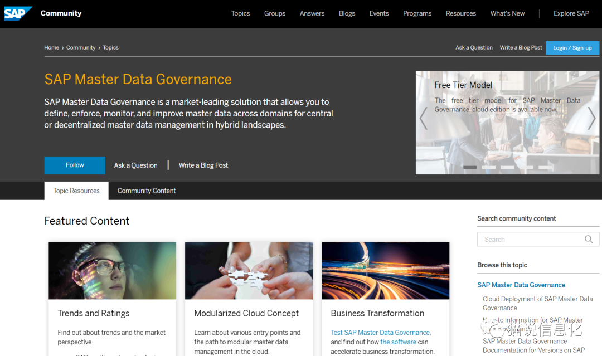The height and width of the screenshot is (356, 602).
Task: Open the Modularized Cloud Concept puzzle image
Action: (x=249, y=271)
